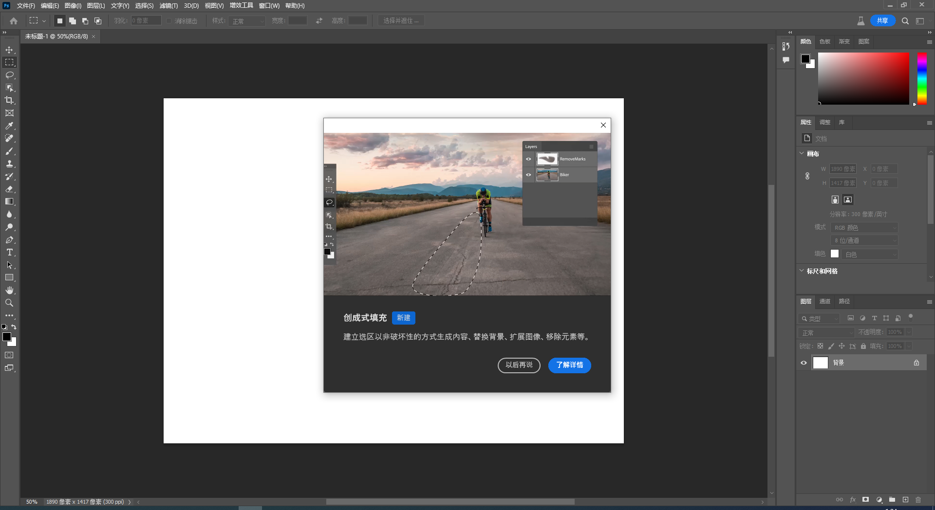Screen dimensions: 935x510
Task: Select the Horizontal Type tool
Action: (9, 252)
